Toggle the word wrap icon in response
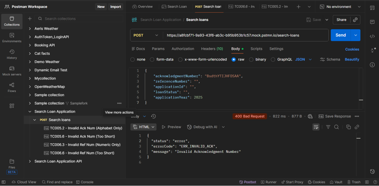 pos(316,127)
